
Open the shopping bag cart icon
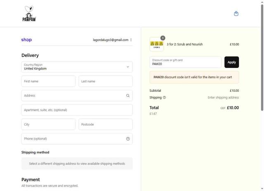[236, 14]
